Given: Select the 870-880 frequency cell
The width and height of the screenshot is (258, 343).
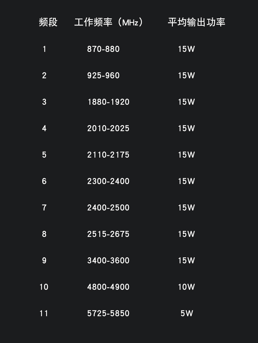Looking at the screenshot, I should click(x=103, y=49).
